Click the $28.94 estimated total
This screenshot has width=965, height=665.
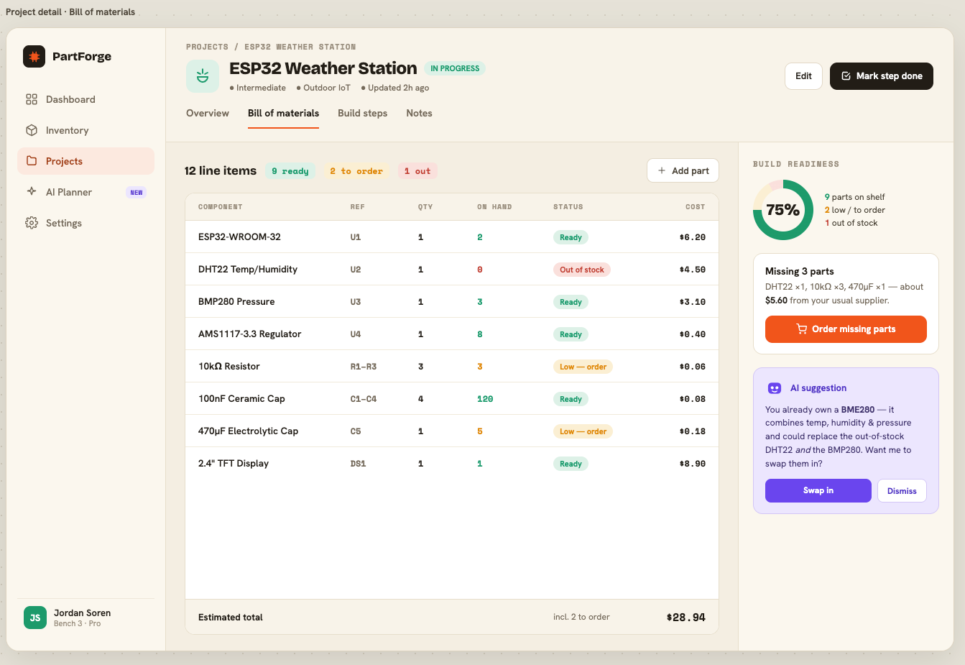685,618
